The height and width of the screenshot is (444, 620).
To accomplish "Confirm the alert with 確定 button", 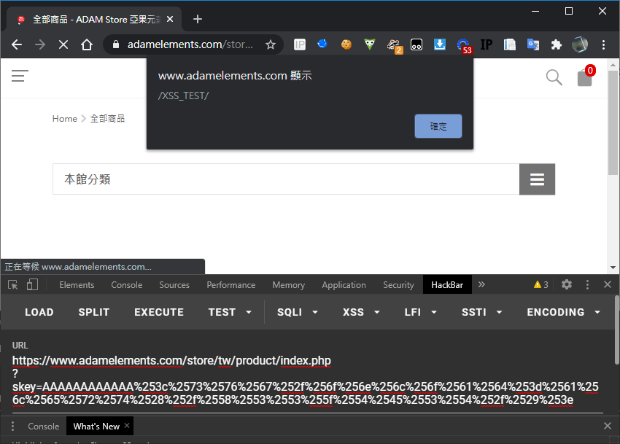I will 438,126.
